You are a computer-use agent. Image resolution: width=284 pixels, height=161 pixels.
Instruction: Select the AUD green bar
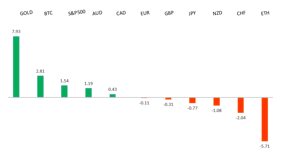coord(88,93)
